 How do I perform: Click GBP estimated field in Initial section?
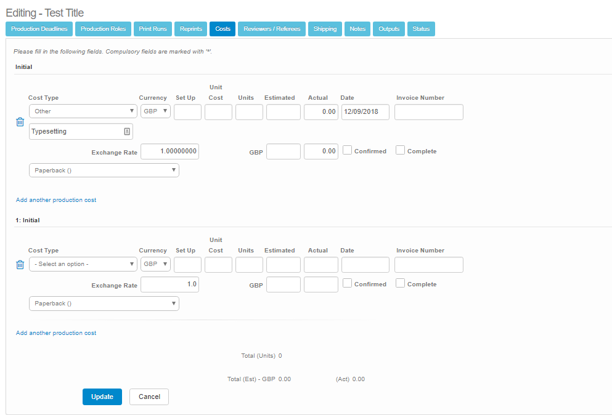(x=284, y=151)
